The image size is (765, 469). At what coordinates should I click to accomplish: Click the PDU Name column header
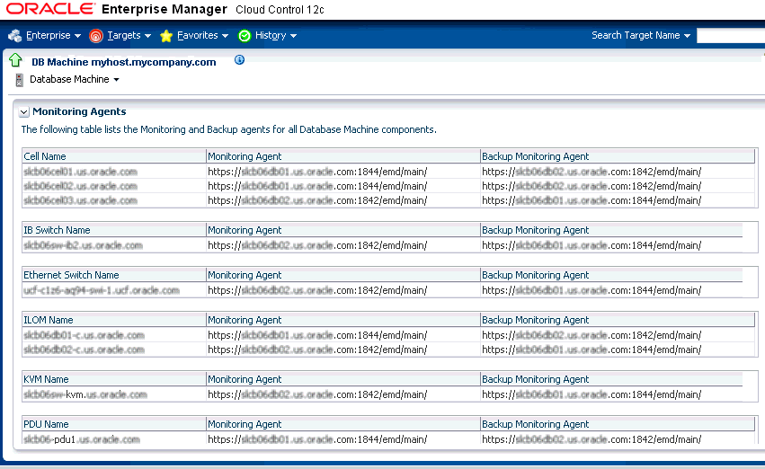[x=114, y=424]
